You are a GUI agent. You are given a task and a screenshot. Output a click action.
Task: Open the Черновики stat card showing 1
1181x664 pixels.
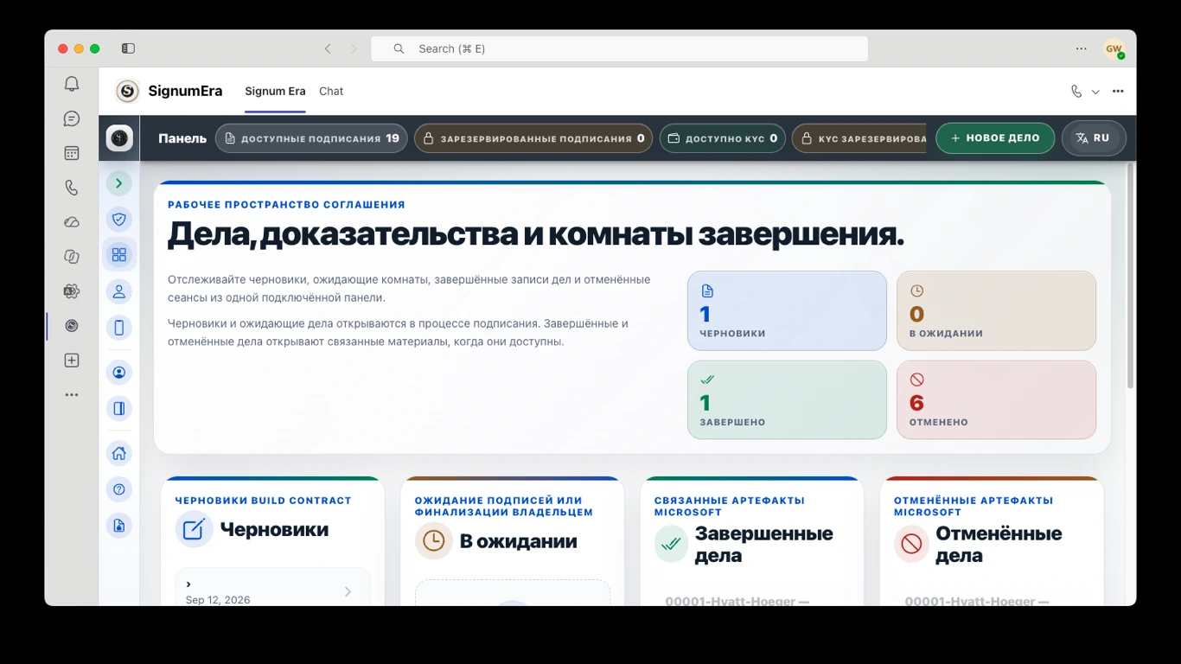pos(787,310)
